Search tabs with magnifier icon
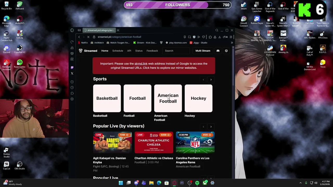Viewport: 333px width, 187px height. pyautogui.click(x=217, y=30)
